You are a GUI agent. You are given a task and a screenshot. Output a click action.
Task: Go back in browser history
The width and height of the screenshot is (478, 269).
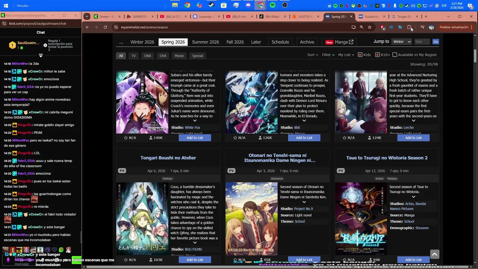[87, 27]
